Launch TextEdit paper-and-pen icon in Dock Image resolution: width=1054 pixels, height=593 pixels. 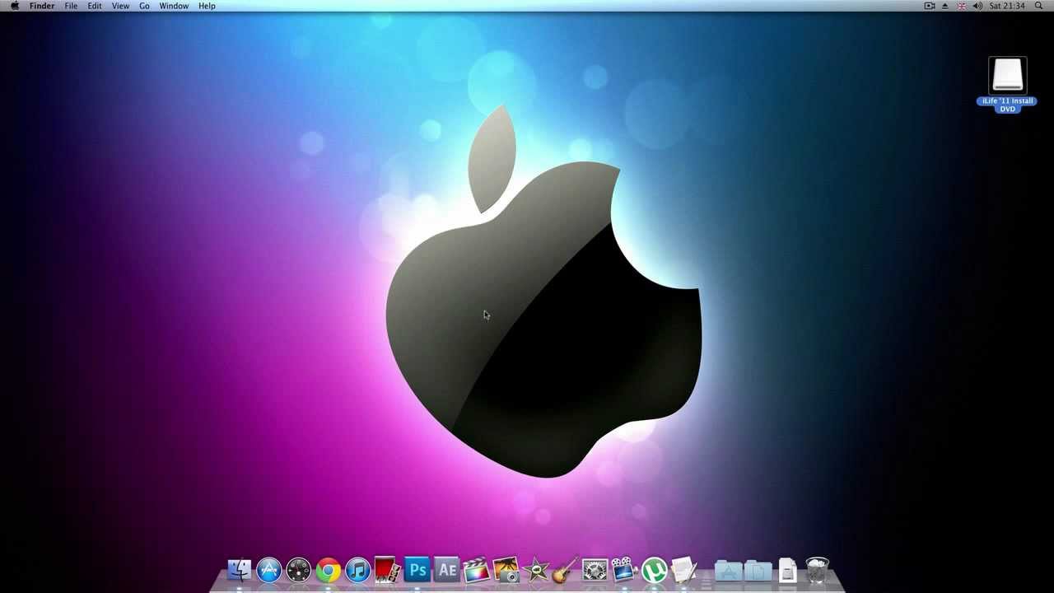[683, 570]
